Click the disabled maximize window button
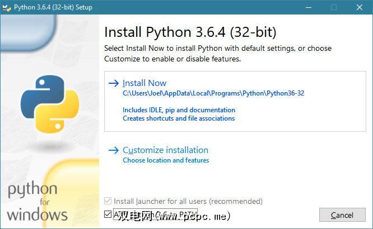The height and width of the screenshot is (229, 373). click(x=334, y=7)
